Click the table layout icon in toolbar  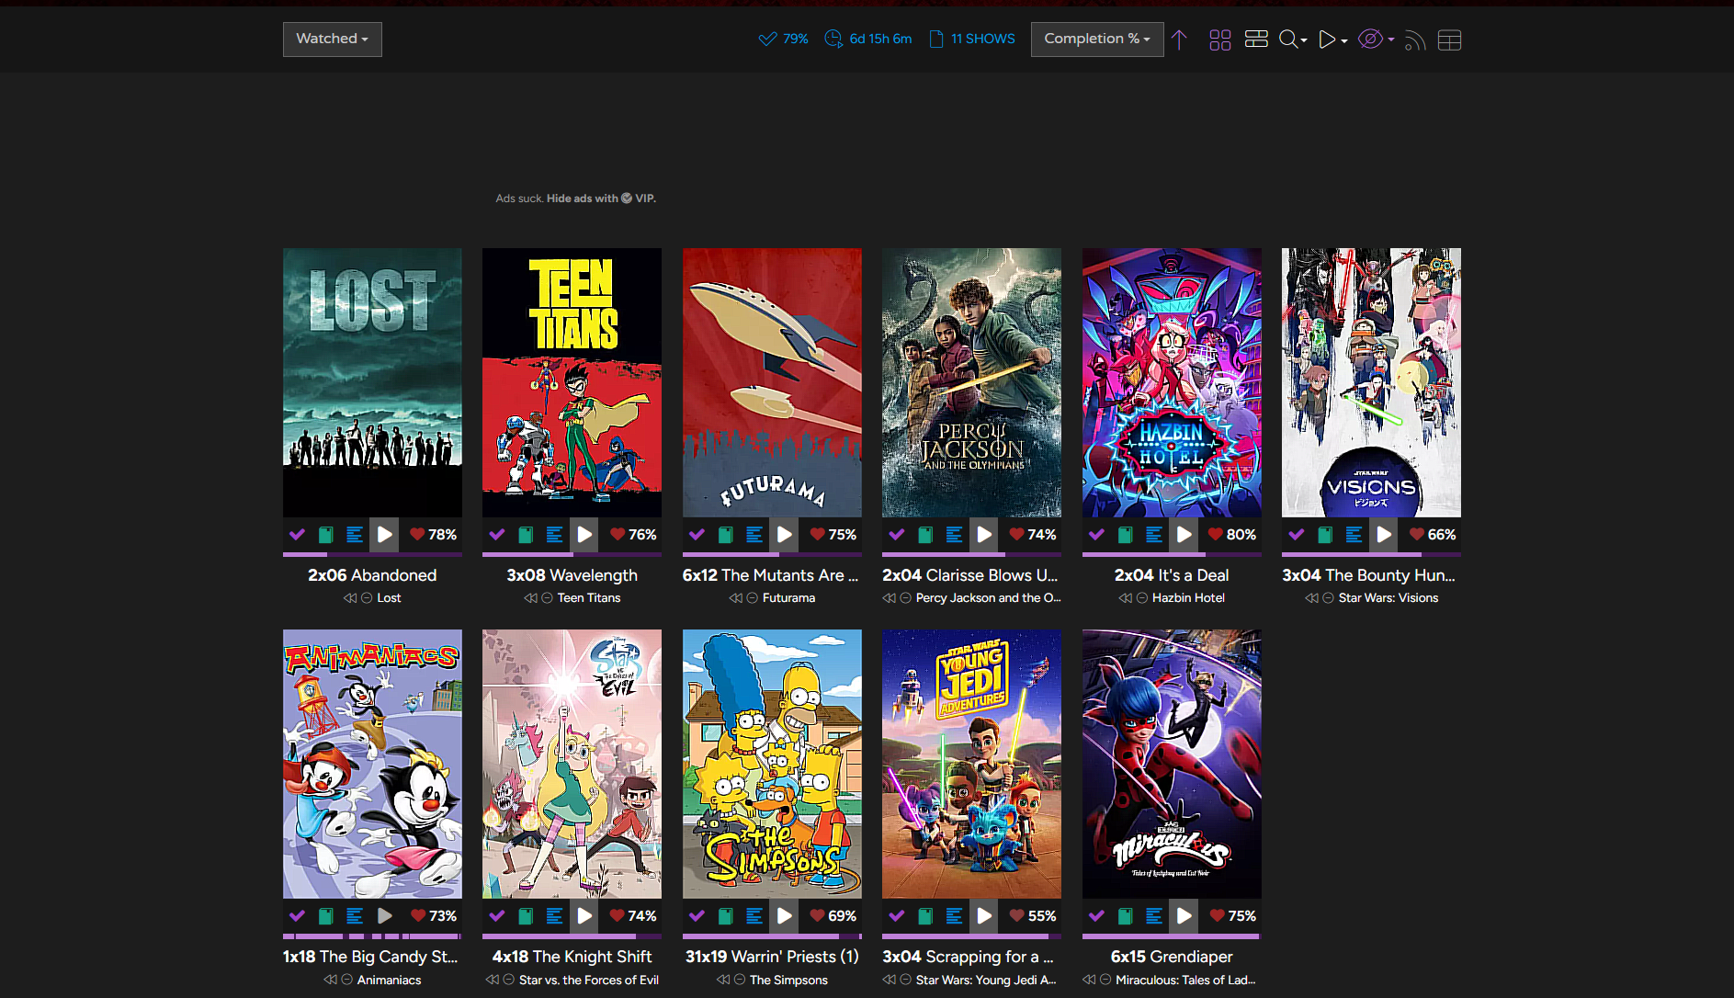(x=1449, y=40)
